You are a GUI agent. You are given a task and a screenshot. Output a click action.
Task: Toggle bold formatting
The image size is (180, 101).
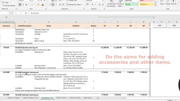(x=20, y=4)
